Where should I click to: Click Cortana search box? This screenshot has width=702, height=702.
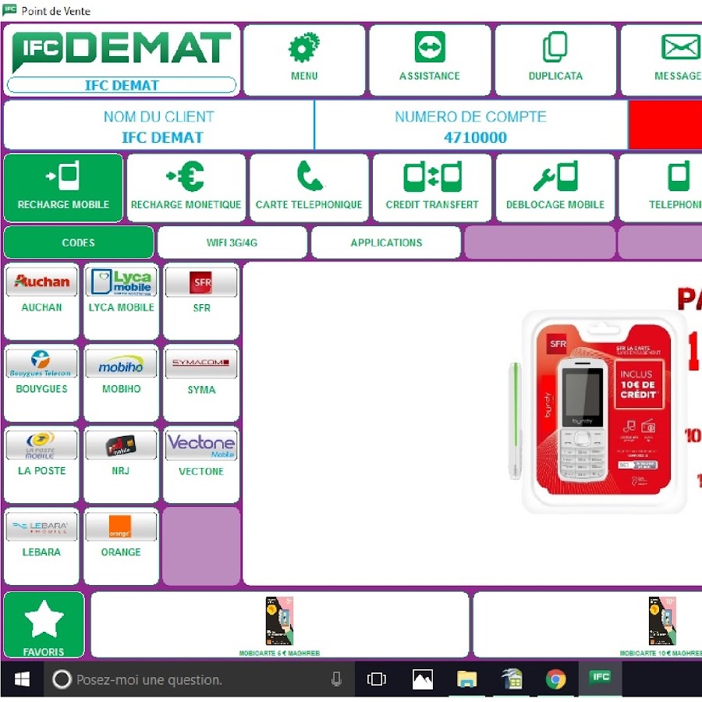tap(199, 679)
